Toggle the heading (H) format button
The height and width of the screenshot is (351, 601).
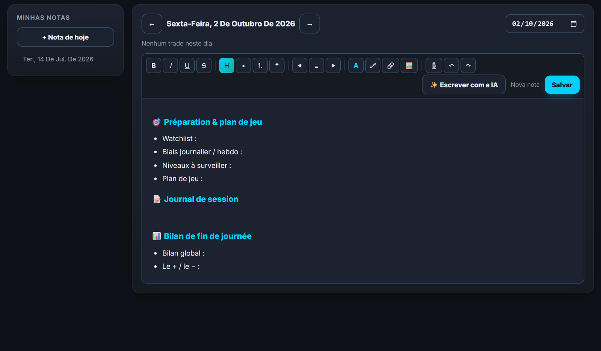pos(227,65)
